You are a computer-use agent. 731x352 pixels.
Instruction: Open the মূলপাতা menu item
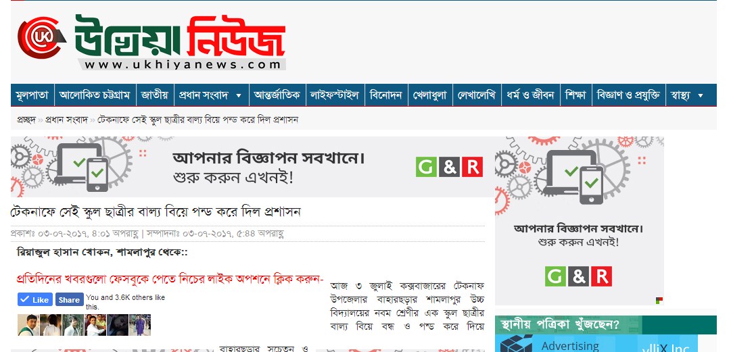point(32,95)
